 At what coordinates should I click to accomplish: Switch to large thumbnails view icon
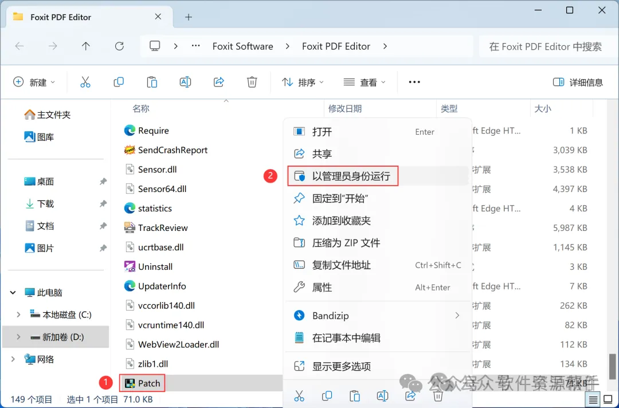[608, 400]
